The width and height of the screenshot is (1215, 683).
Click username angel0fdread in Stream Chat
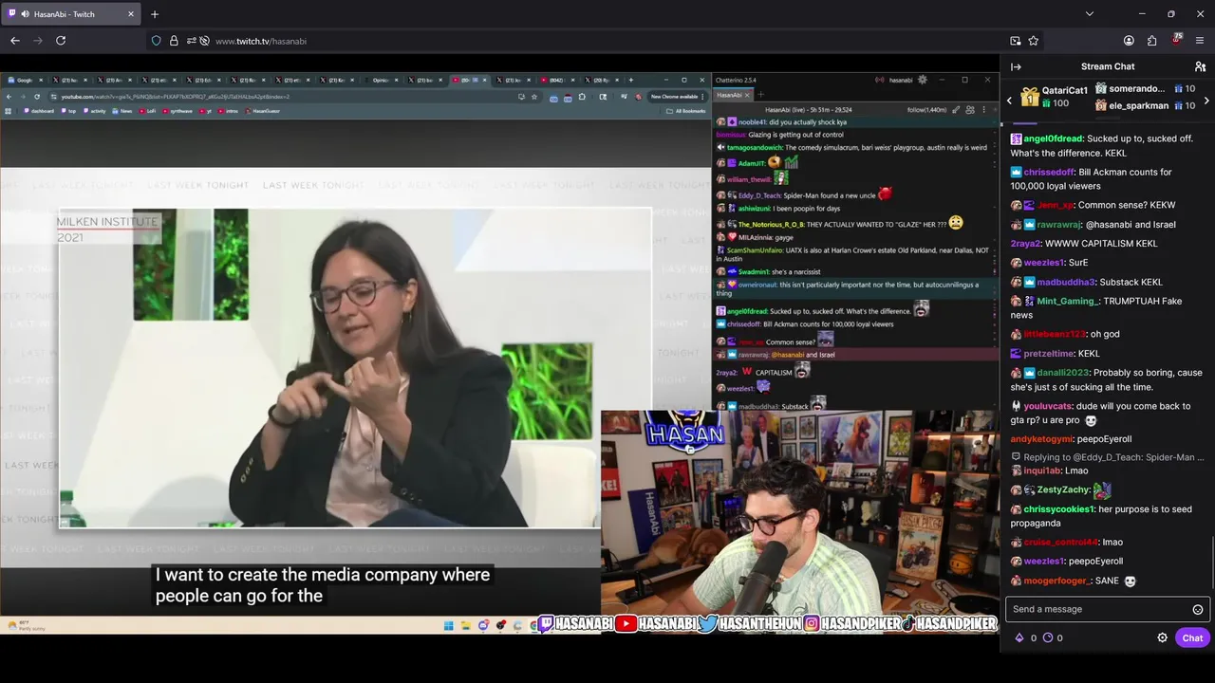pyautogui.click(x=1053, y=138)
